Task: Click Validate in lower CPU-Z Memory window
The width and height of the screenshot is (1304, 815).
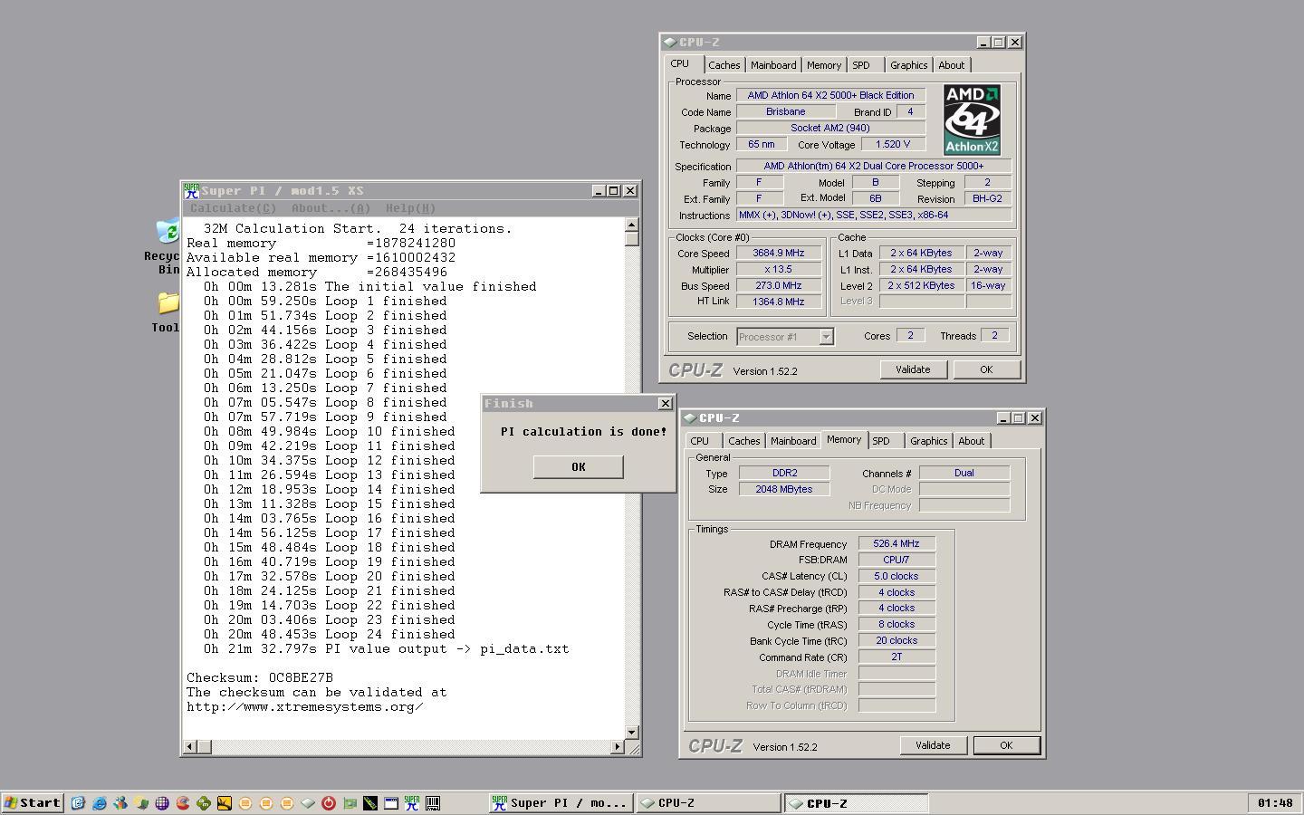Action: tap(933, 745)
